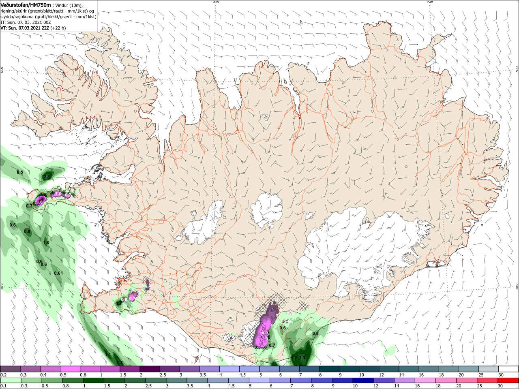Image resolution: width=519 pixels, height=389 pixels.
Task: Click the 'slydda/snjókoma' legend description line
Action: [x=48, y=17]
